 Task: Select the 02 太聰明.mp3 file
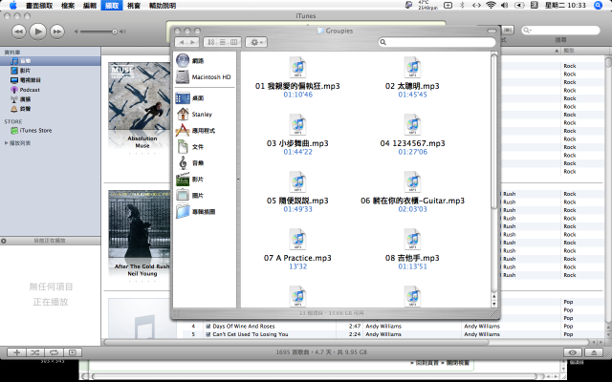coord(412,76)
